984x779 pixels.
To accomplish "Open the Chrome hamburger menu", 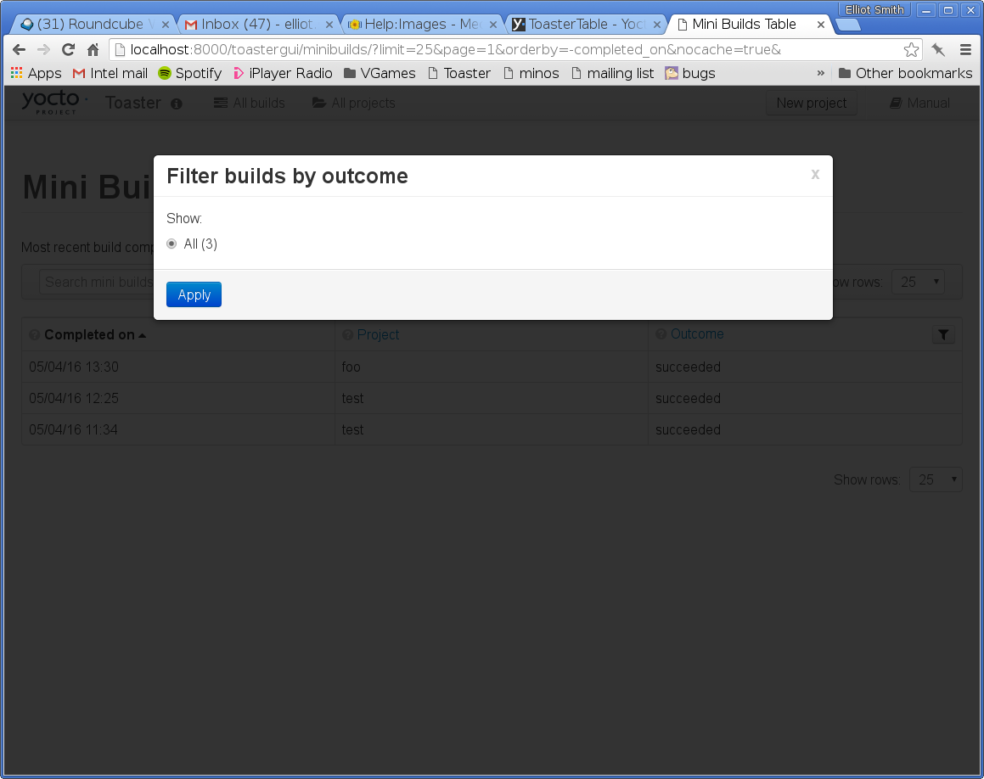I will click(x=965, y=50).
